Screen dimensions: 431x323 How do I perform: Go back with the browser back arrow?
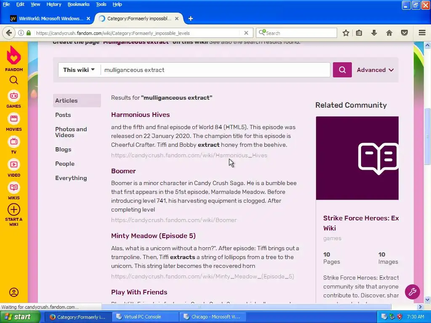9,33
